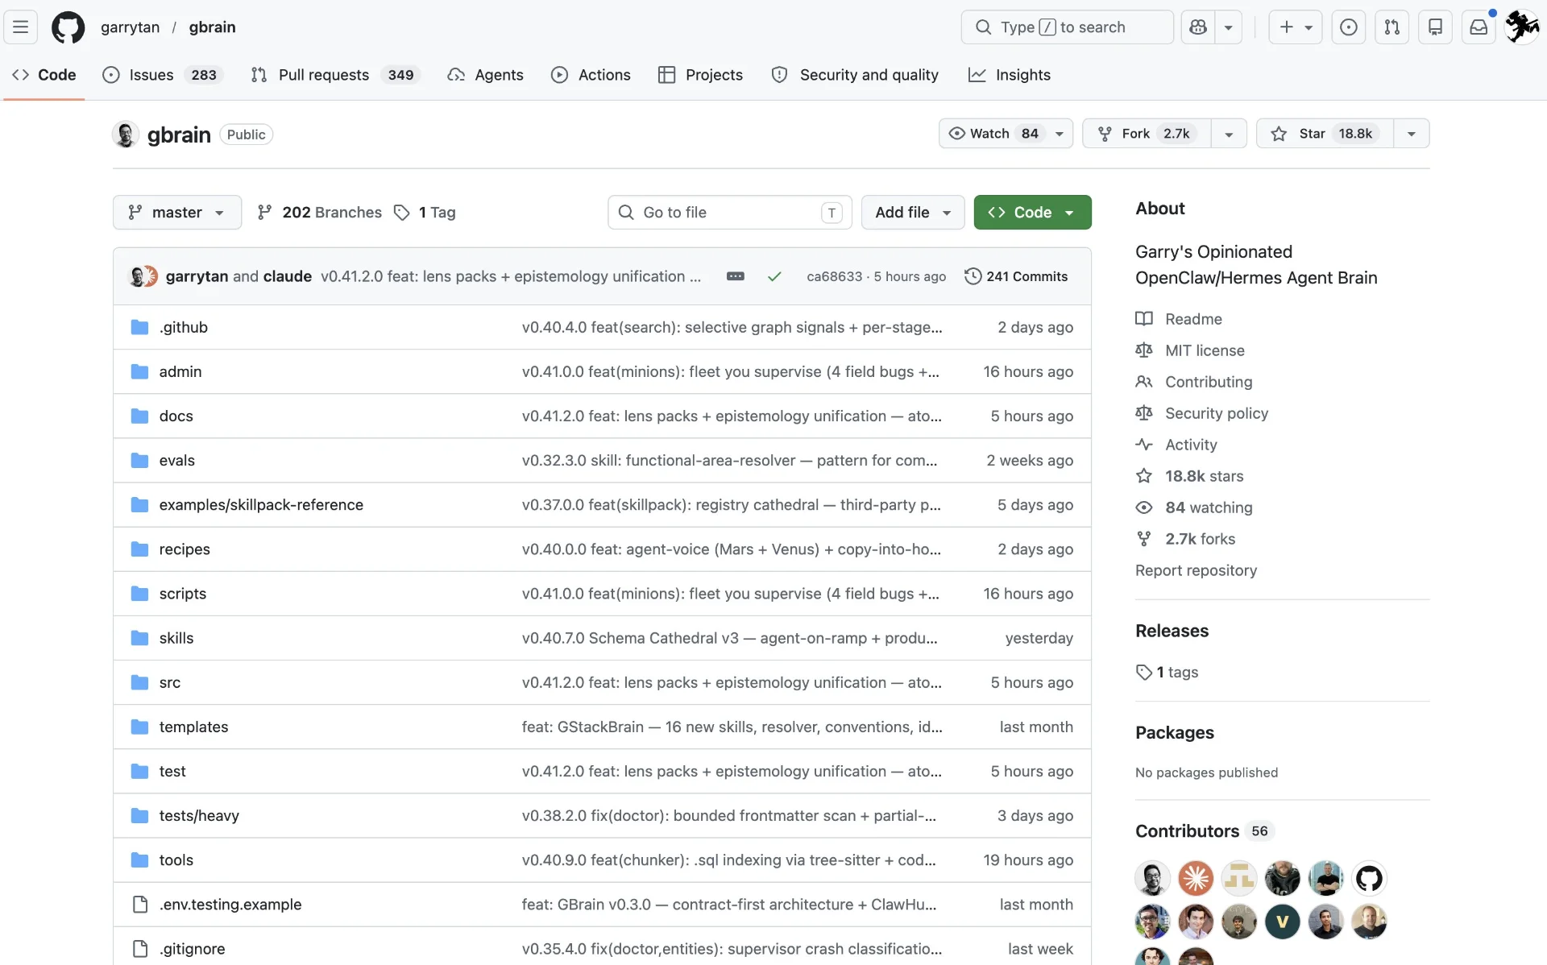Fork the gbrain repository
Viewport: 1547px width, 965px height.
point(1147,133)
